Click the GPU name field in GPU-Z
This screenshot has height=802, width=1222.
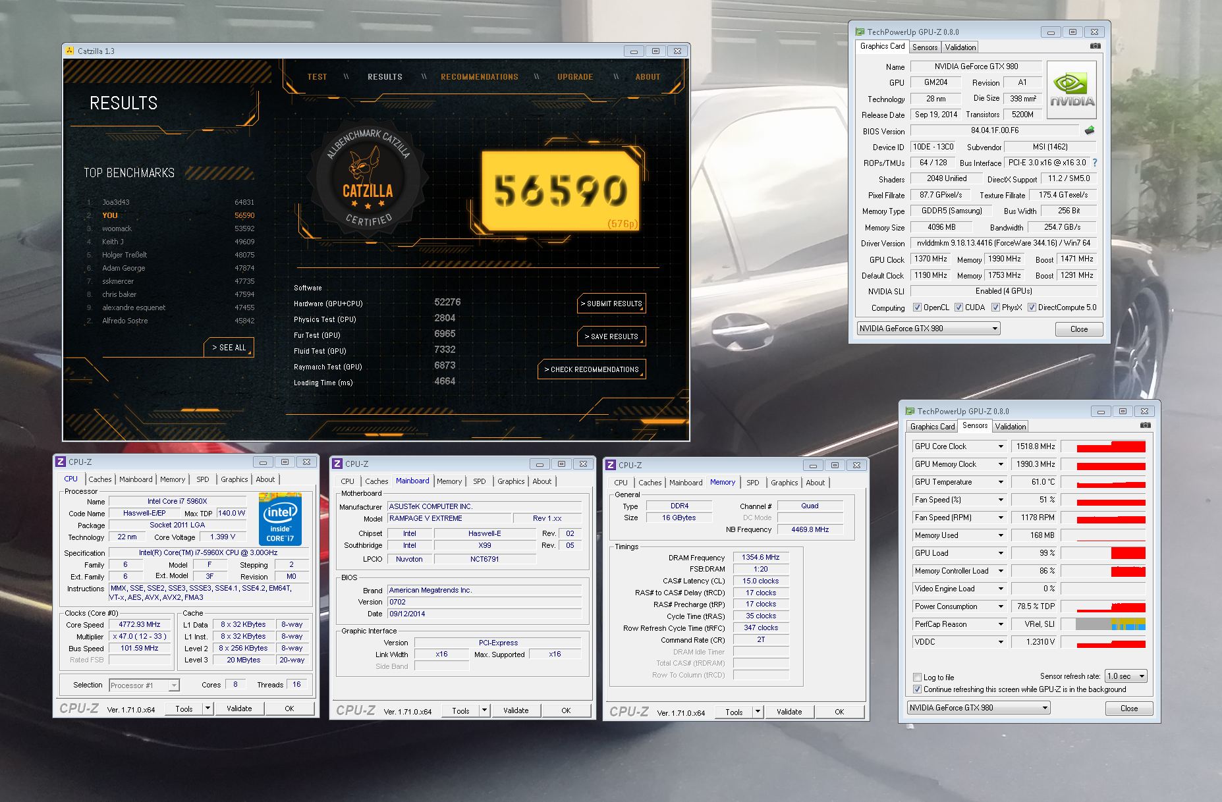click(x=976, y=67)
